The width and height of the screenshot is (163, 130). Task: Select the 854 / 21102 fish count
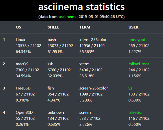tap(58, 94)
